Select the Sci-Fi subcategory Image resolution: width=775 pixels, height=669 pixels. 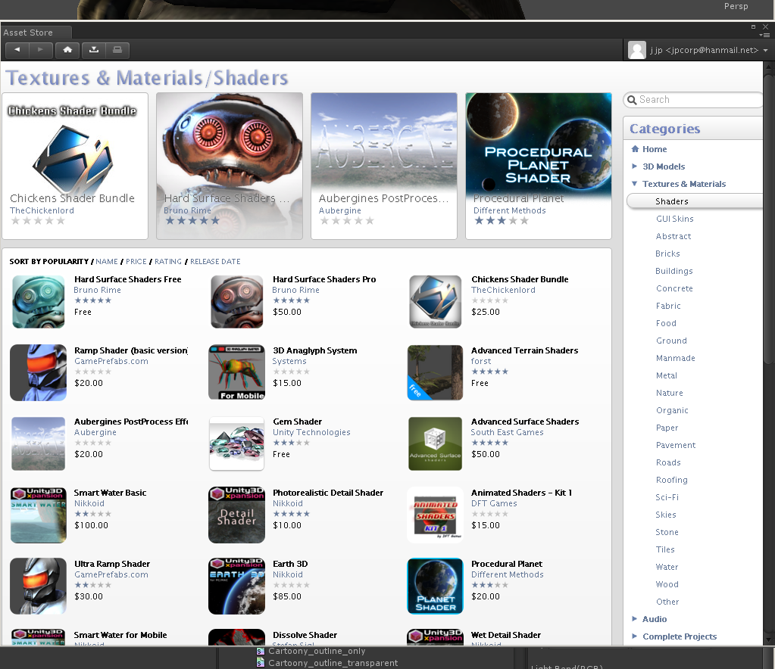point(667,497)
